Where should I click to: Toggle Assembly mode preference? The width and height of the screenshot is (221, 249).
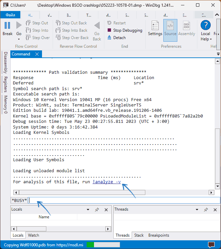187,28
